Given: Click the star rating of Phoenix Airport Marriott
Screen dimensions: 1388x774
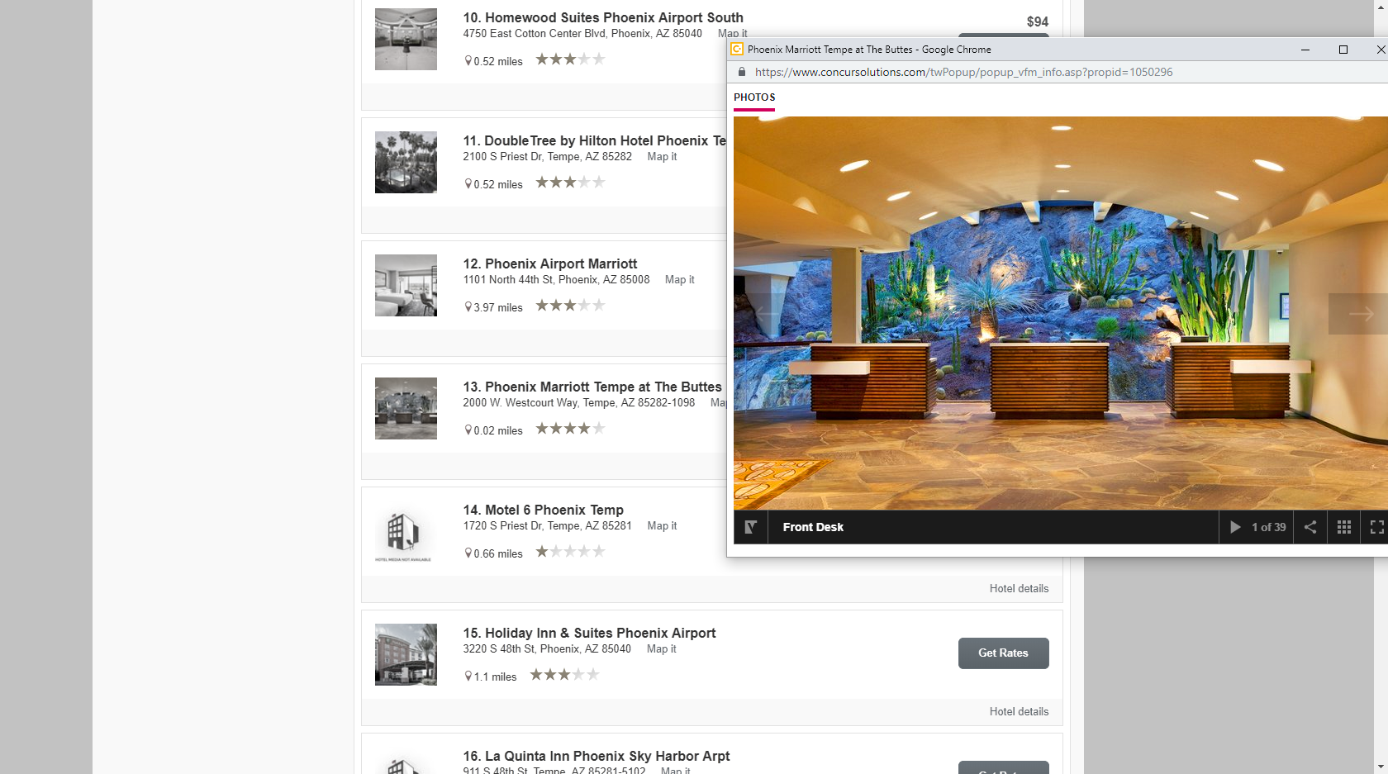Looking at the screenshot, I should click(570, 306).
